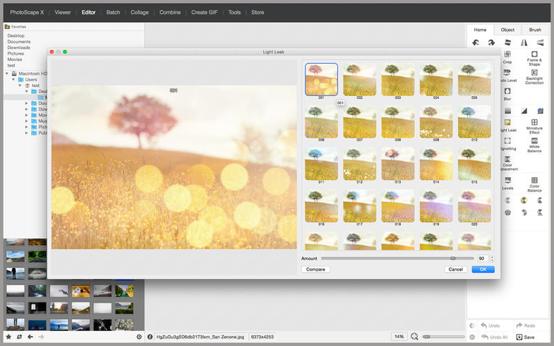The image size is (554, 346).
Task: Add the favorites star in the bottom bar
Action: (x=8, y=336)
